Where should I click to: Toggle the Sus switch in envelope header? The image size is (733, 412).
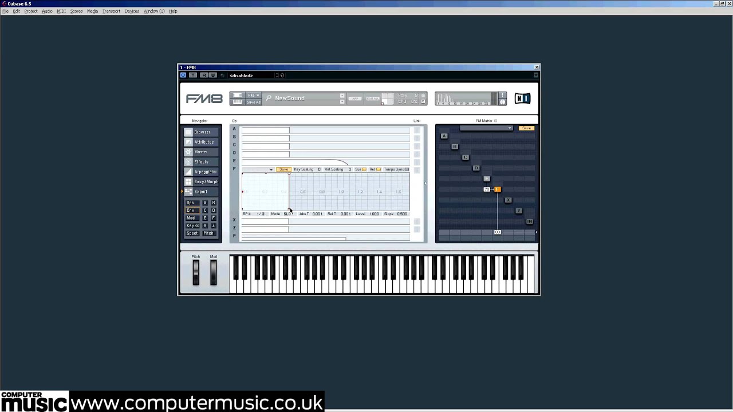(364, 169)
